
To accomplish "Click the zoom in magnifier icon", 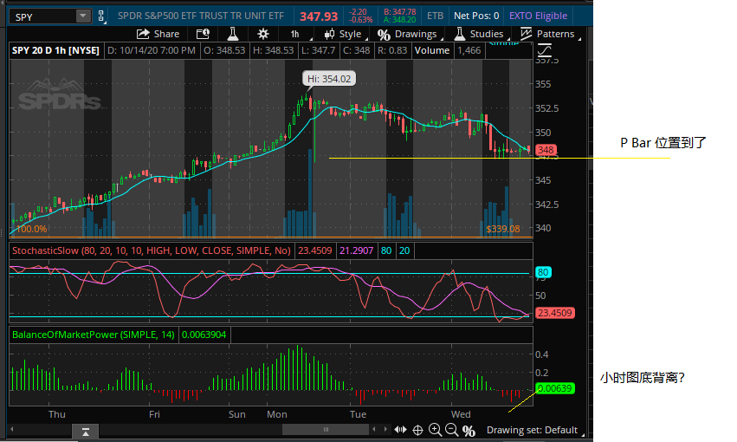I will click(436, 430).
